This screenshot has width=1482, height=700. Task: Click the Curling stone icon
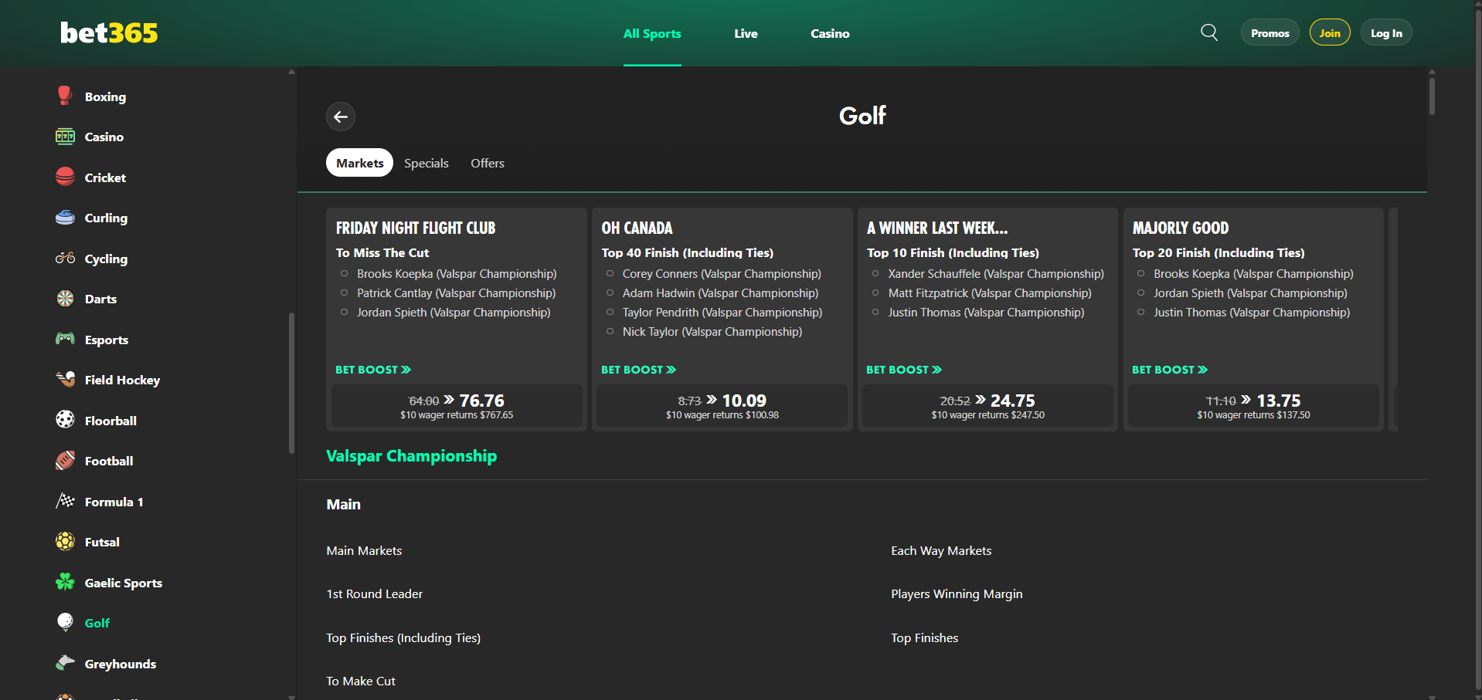(x=65, y=218)
